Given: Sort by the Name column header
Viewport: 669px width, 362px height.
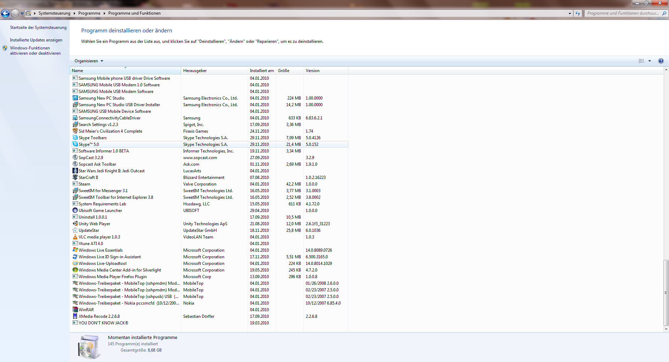Looking at the screenshot, I should click(x=125, y=70).
